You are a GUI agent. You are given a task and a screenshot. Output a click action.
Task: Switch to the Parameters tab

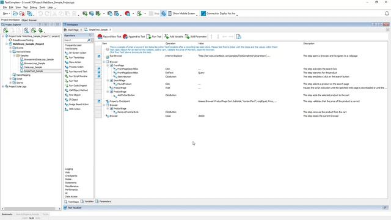(103, 202)
